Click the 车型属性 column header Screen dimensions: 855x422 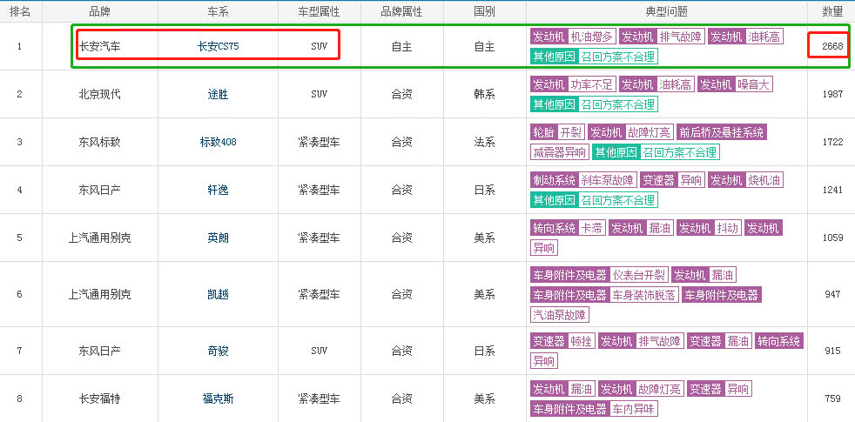tap(319, 11)
